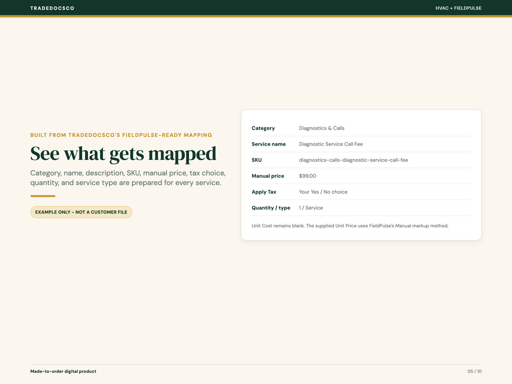Select the 05 / 10 page indicator
The height and width of the screenshot is (384, 512).
tap(474, 371)
